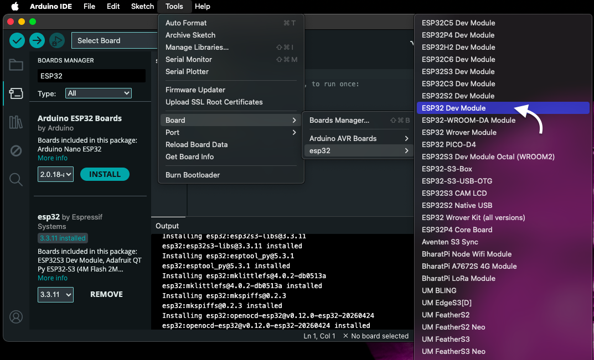Screen dimensions: 594x360
Task: Click REMOVE for esp32 by Espressif
Action: point(106,294)
